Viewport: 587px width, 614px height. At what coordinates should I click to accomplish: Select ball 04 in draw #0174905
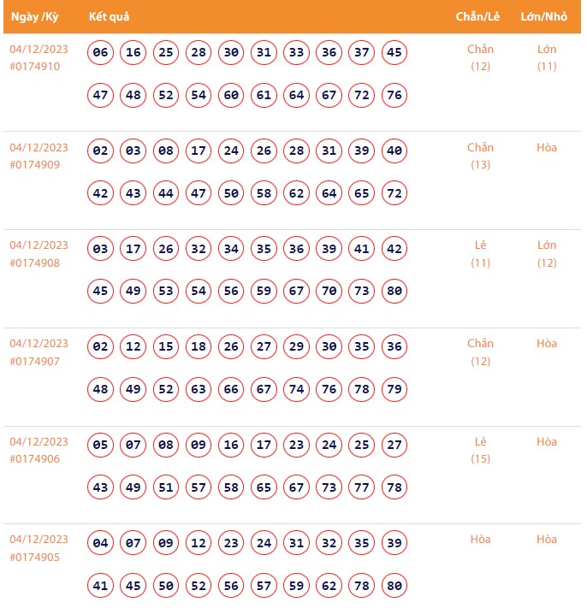[x=101, y=543]
